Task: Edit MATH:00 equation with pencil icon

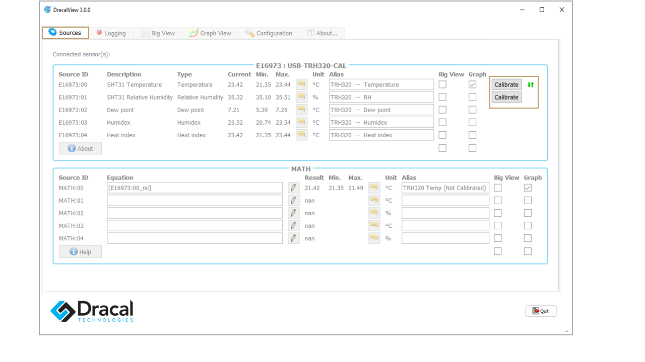Action: [x=293, y=188]
